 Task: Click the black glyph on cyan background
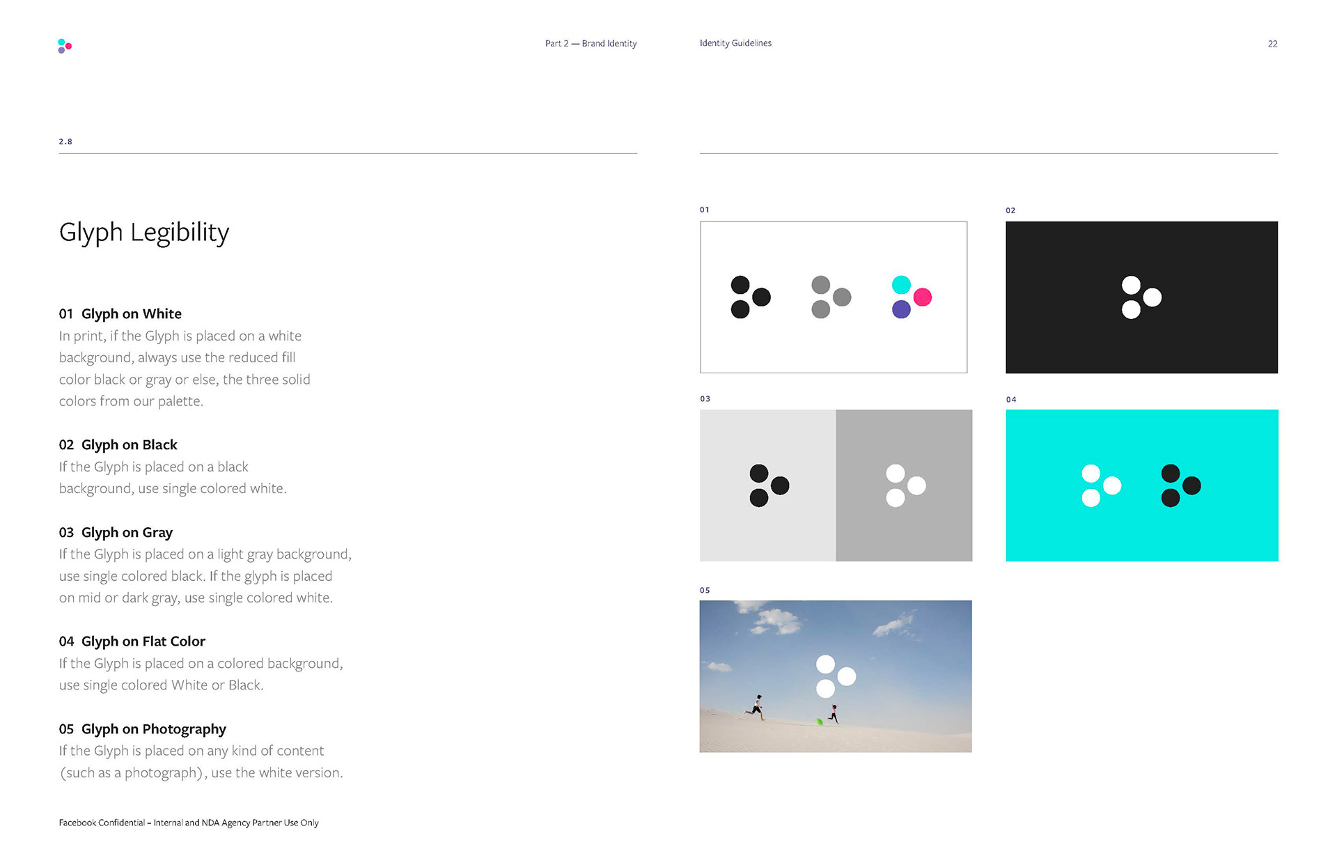tap(1181, 485)
